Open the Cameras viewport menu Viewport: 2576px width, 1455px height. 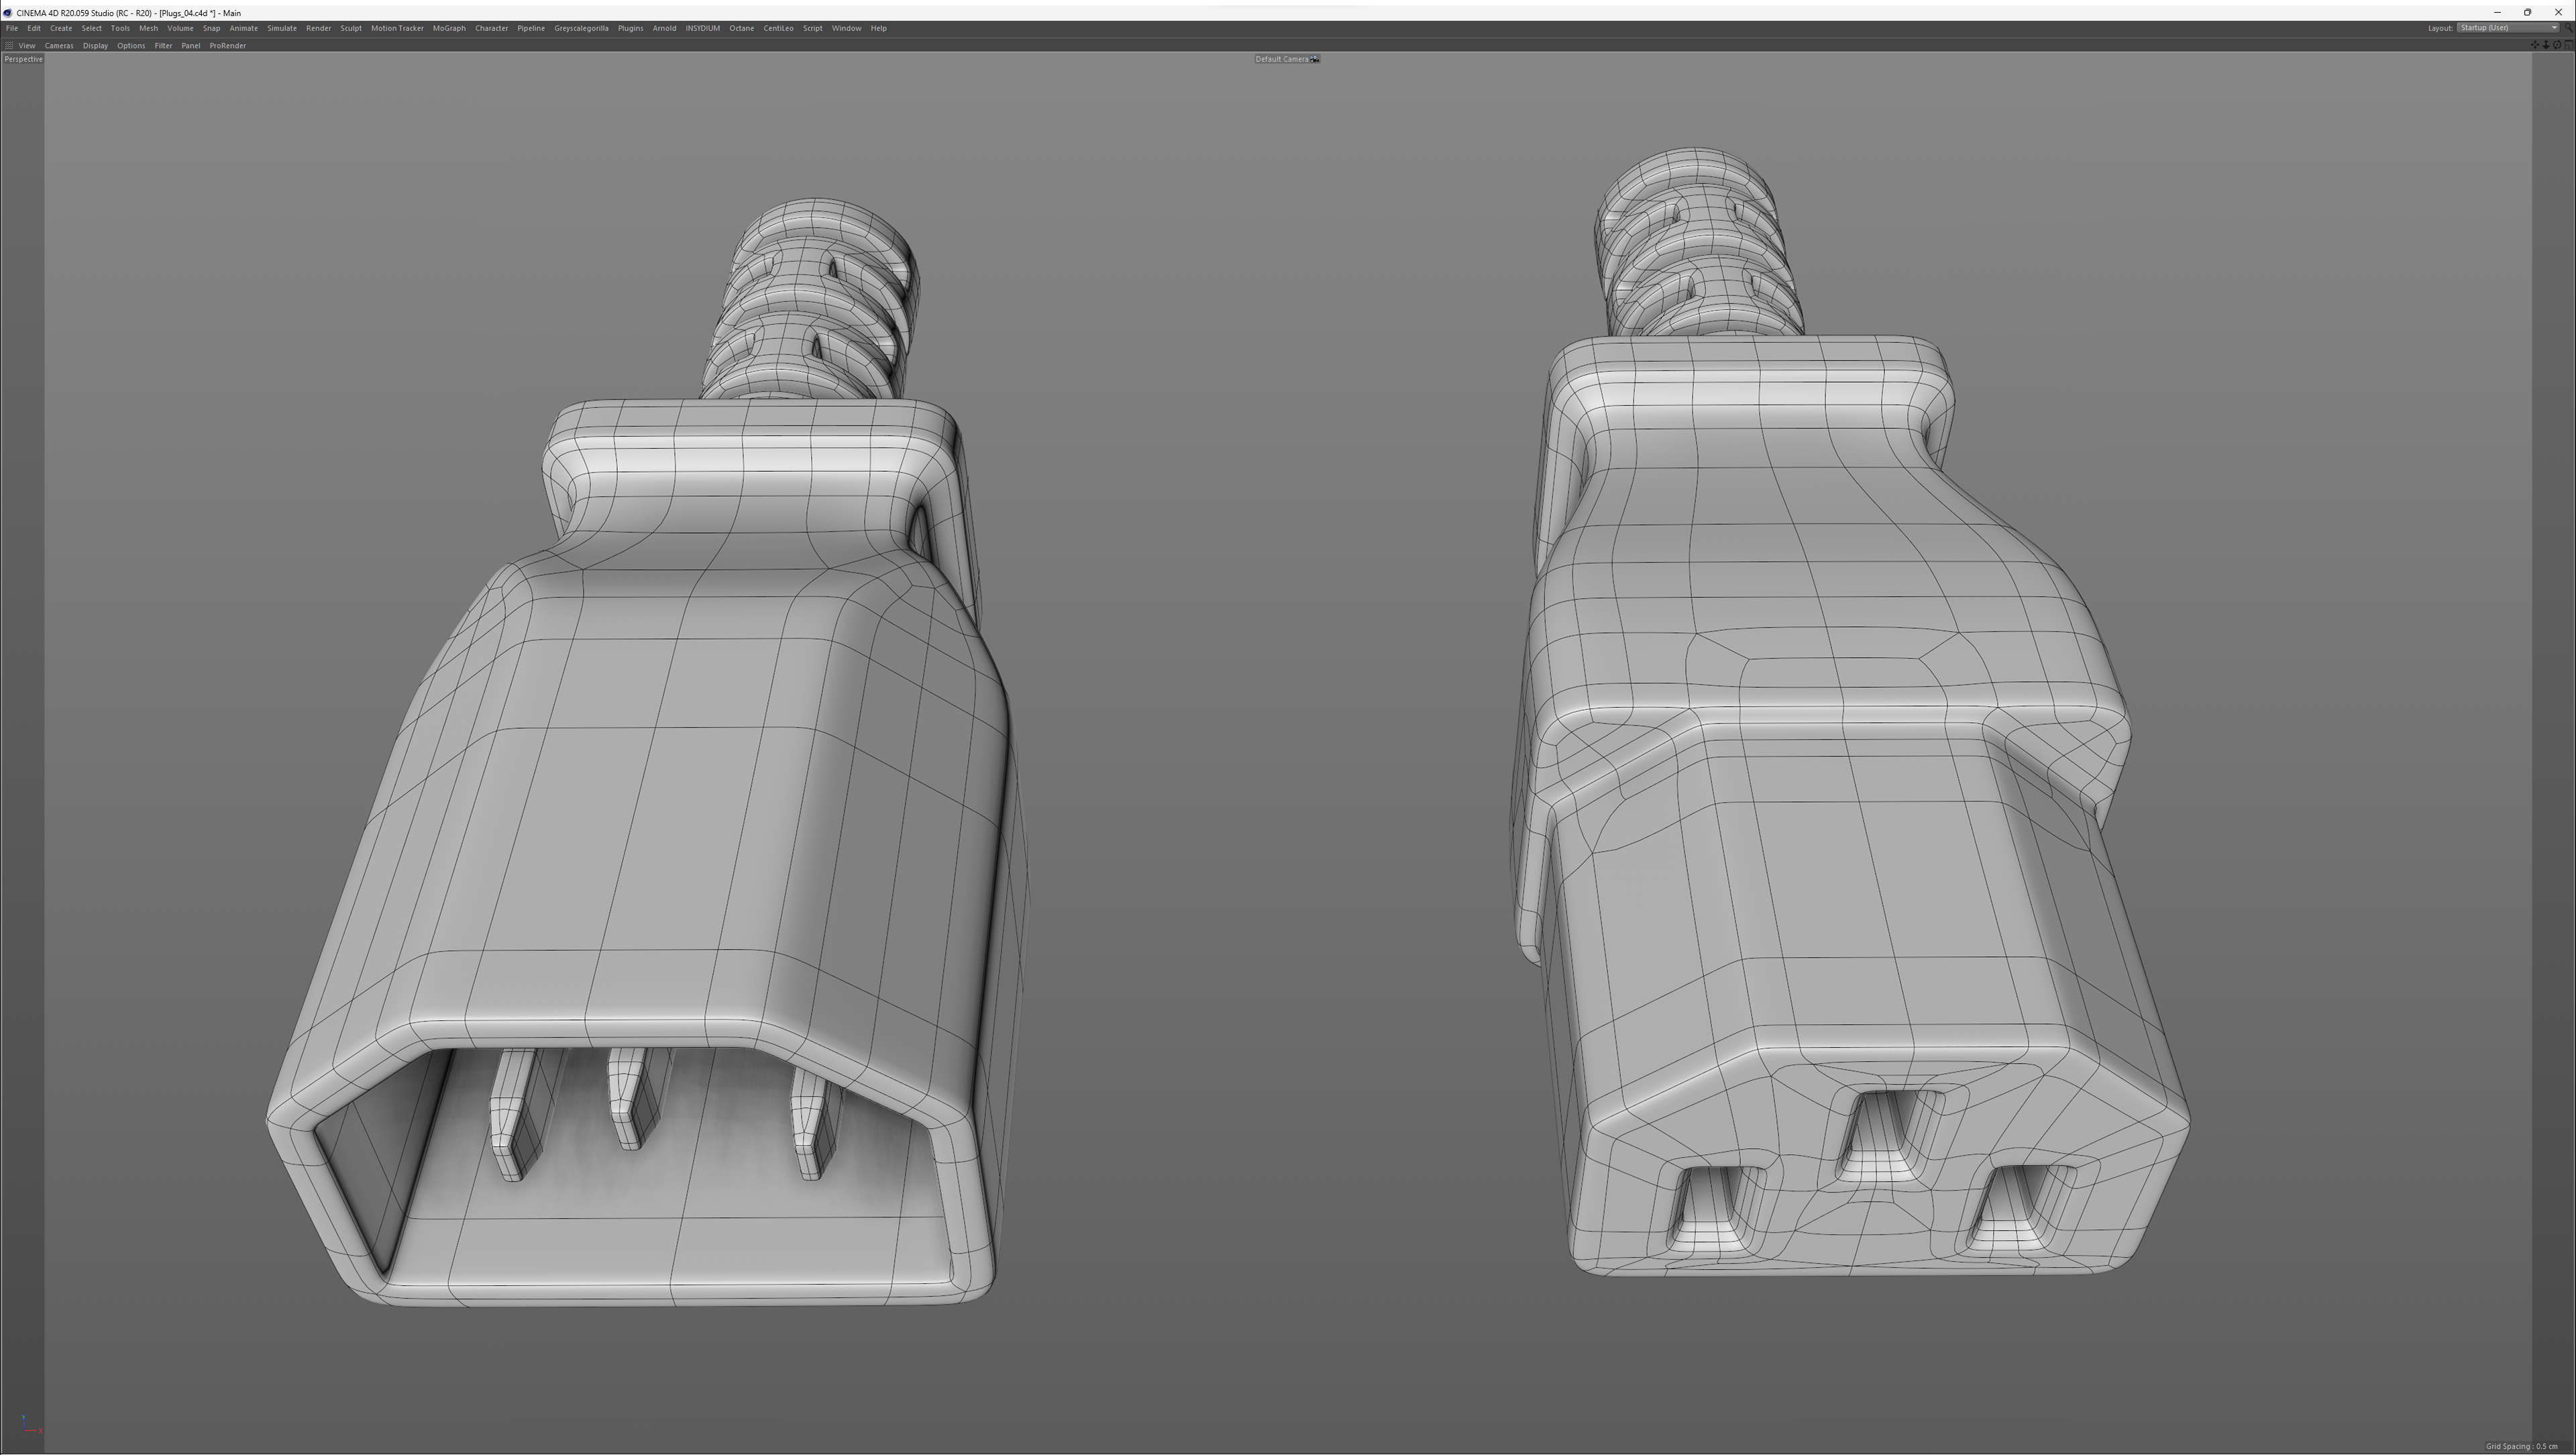[59, 45]
